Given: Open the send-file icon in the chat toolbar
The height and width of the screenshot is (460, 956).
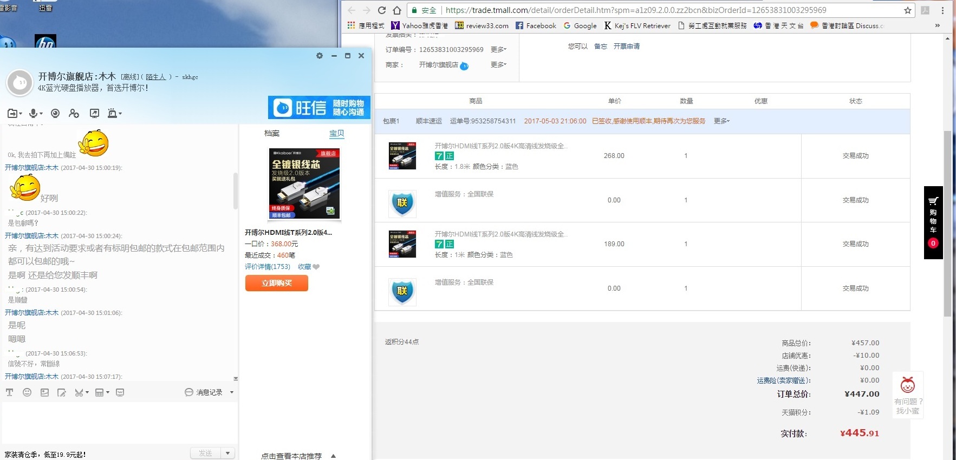Looking at the screenshot, I should [x=12, y=113].
